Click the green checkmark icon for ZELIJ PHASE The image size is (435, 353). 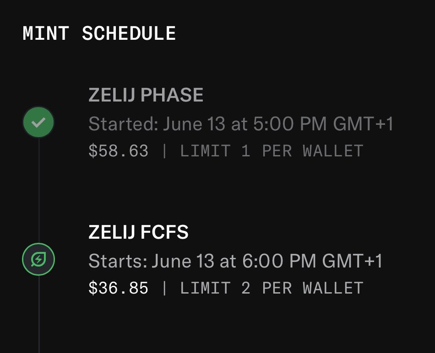pos(38,122)
